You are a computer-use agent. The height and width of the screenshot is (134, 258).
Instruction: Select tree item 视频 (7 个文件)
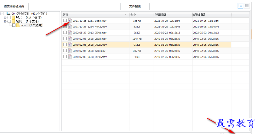tap(27, 21)
